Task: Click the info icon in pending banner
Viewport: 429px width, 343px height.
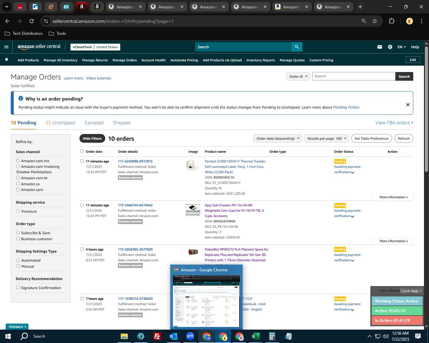Action: pyautogui.click(x=21, y=98)
